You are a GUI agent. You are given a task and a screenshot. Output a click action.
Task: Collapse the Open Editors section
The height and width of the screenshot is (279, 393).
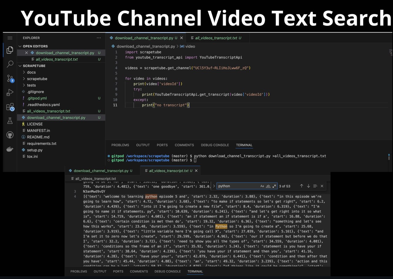point(20,46)
